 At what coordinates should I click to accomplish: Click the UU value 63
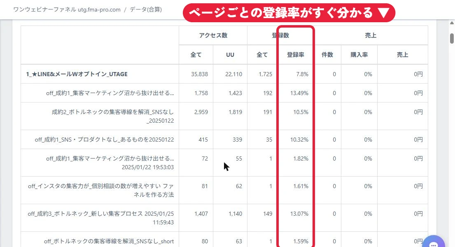tap(239, 241)
